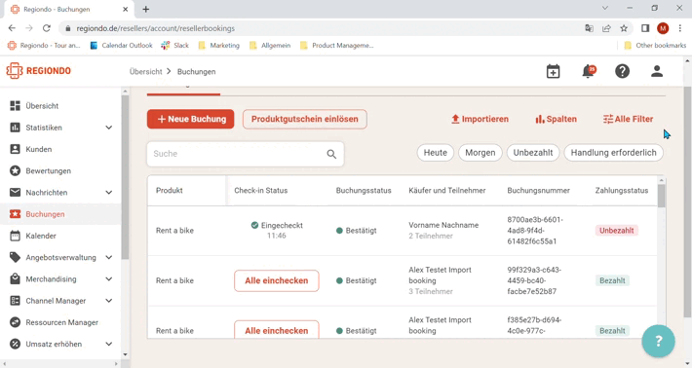Toggle the Unbezahlt quick filter
The height and width of the screenshot is (368, 692).
(533, 153)
